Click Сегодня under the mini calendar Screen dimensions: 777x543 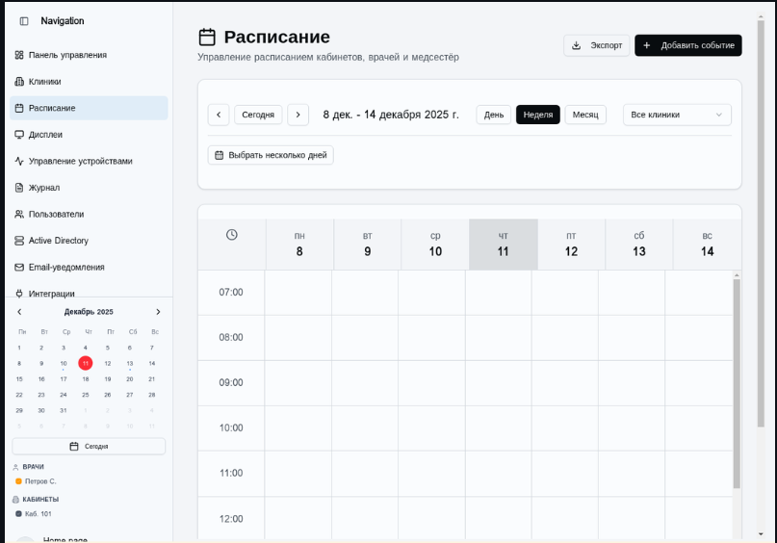point(89,447)
